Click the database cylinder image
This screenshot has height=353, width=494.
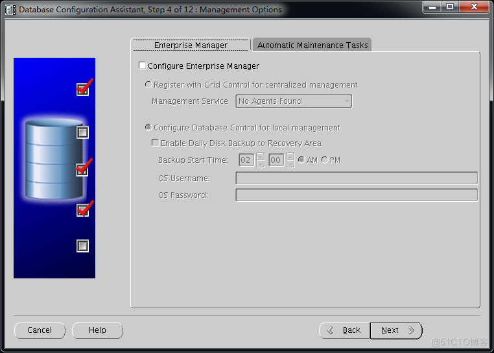coord(54,160)
